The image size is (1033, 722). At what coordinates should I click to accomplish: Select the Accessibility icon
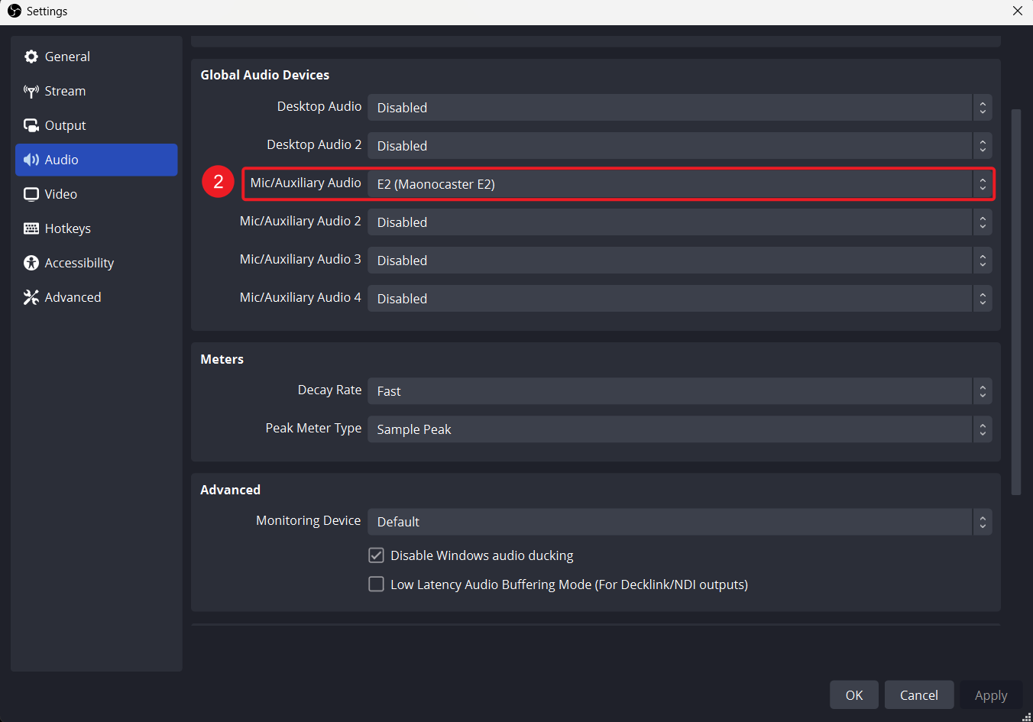click(x=31, y=262)
